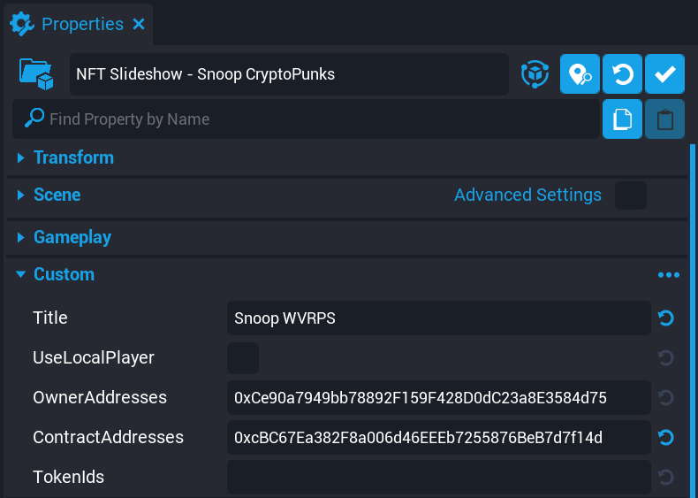Click the Gameplay section heading
698x498 pixels.
tap(72, 237)
